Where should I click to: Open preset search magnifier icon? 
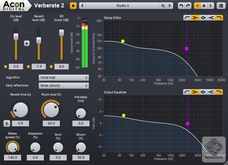click(163, 6)
